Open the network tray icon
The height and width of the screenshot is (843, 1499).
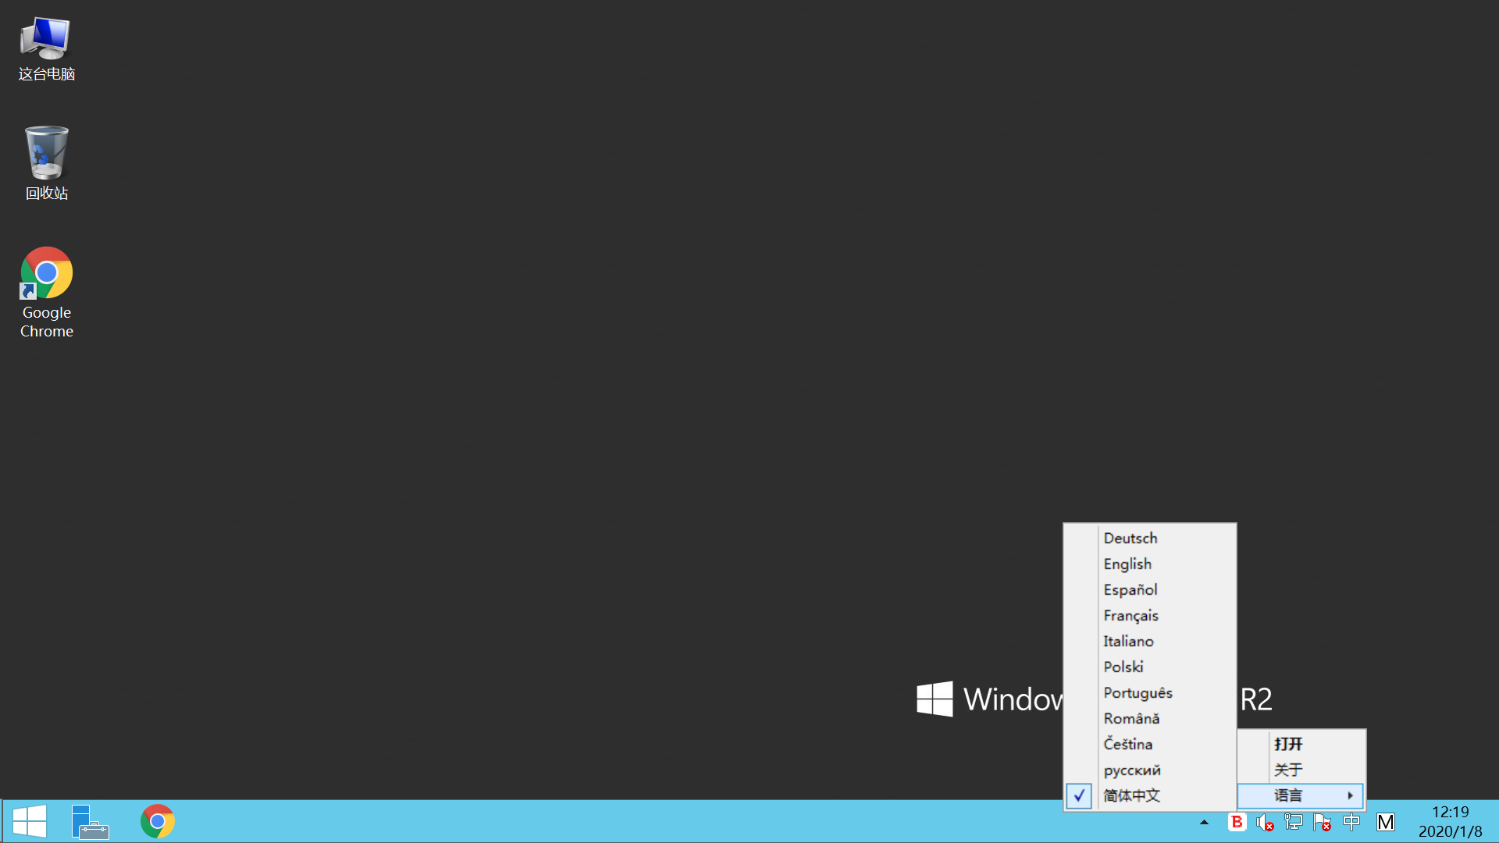[1294, 822]
